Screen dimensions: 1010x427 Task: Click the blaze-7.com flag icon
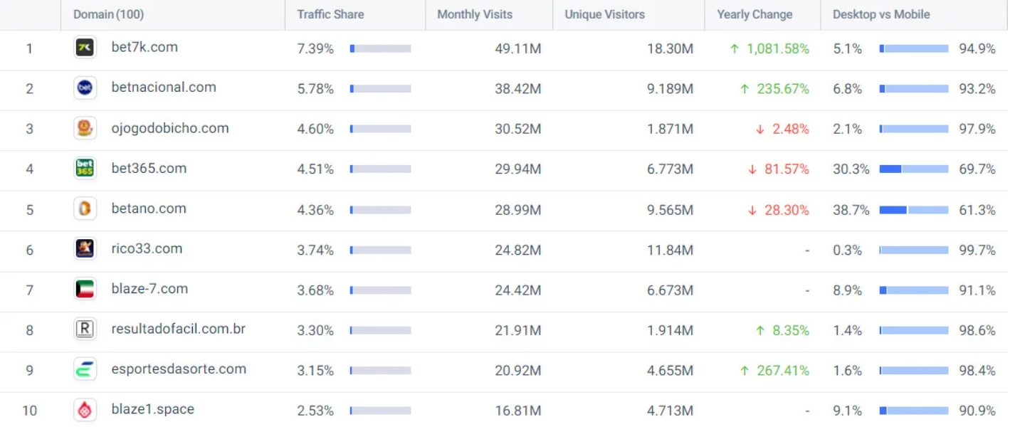point(85,290)
